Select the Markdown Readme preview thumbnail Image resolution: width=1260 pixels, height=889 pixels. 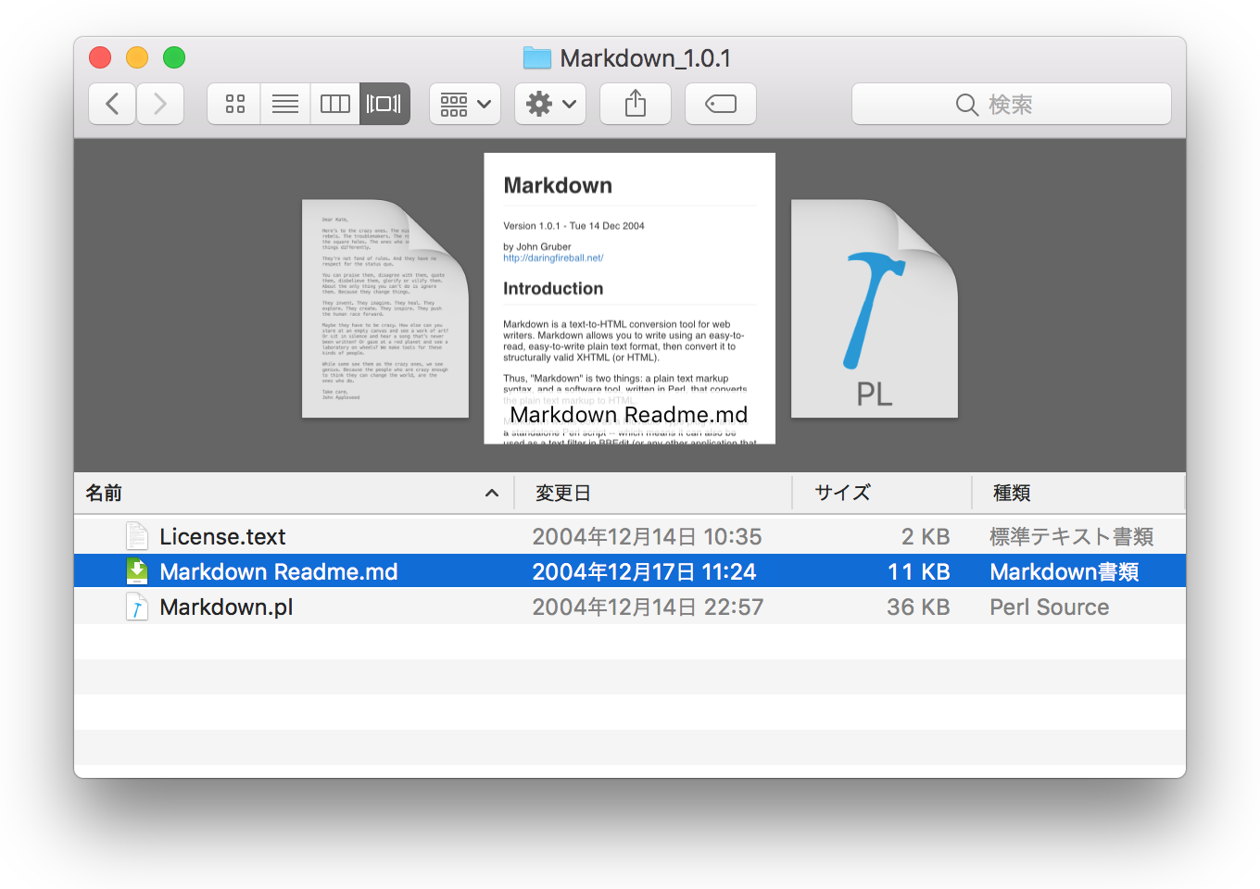pos(630,298)
